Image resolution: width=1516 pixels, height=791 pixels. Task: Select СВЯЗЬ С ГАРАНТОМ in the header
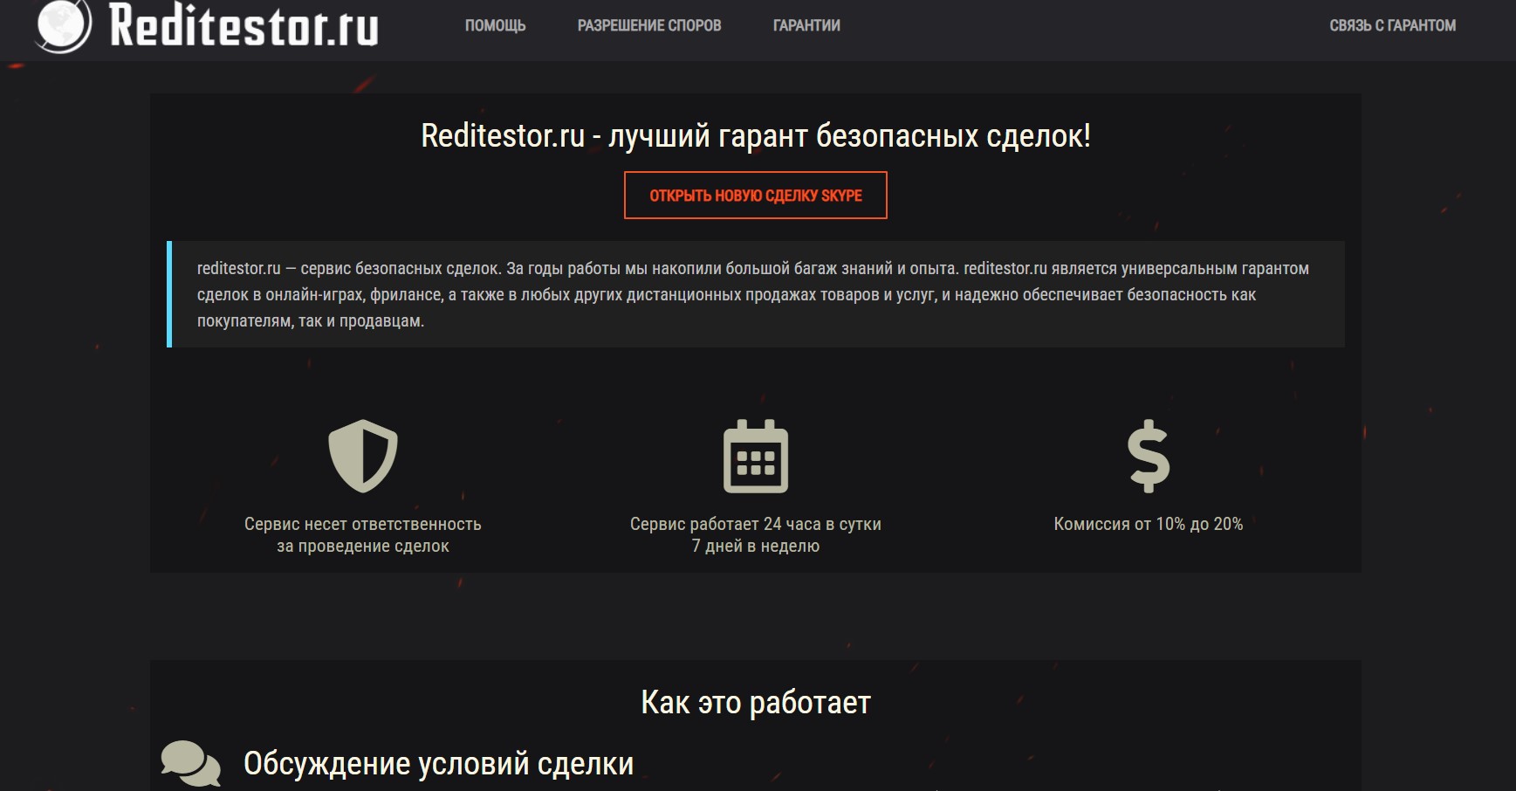tap(1392, 25)
